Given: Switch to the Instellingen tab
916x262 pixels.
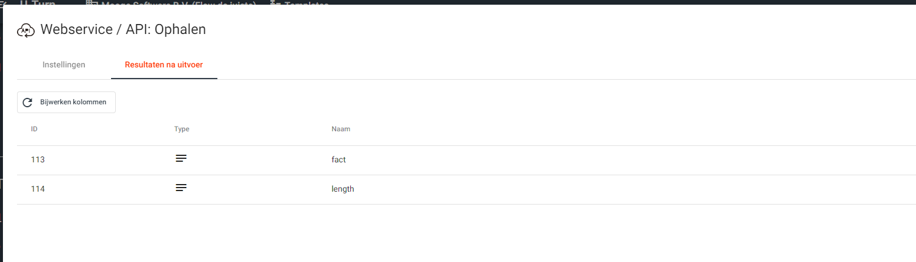Looking at the screenshot, I should (64, 64).
